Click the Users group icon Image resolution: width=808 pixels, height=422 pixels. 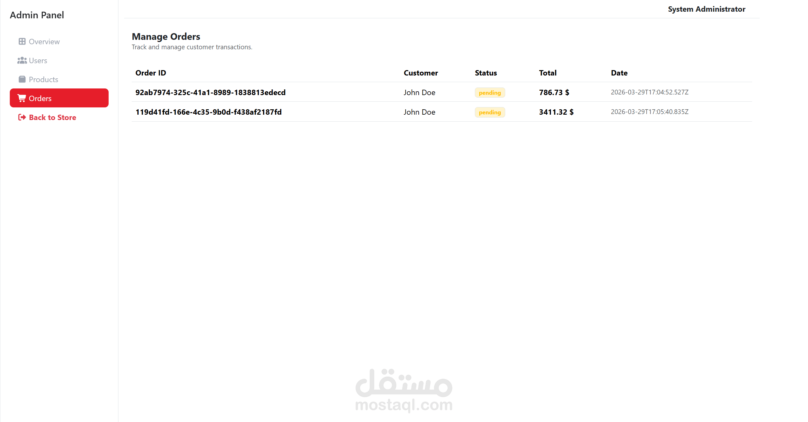(x=22, y=60)
